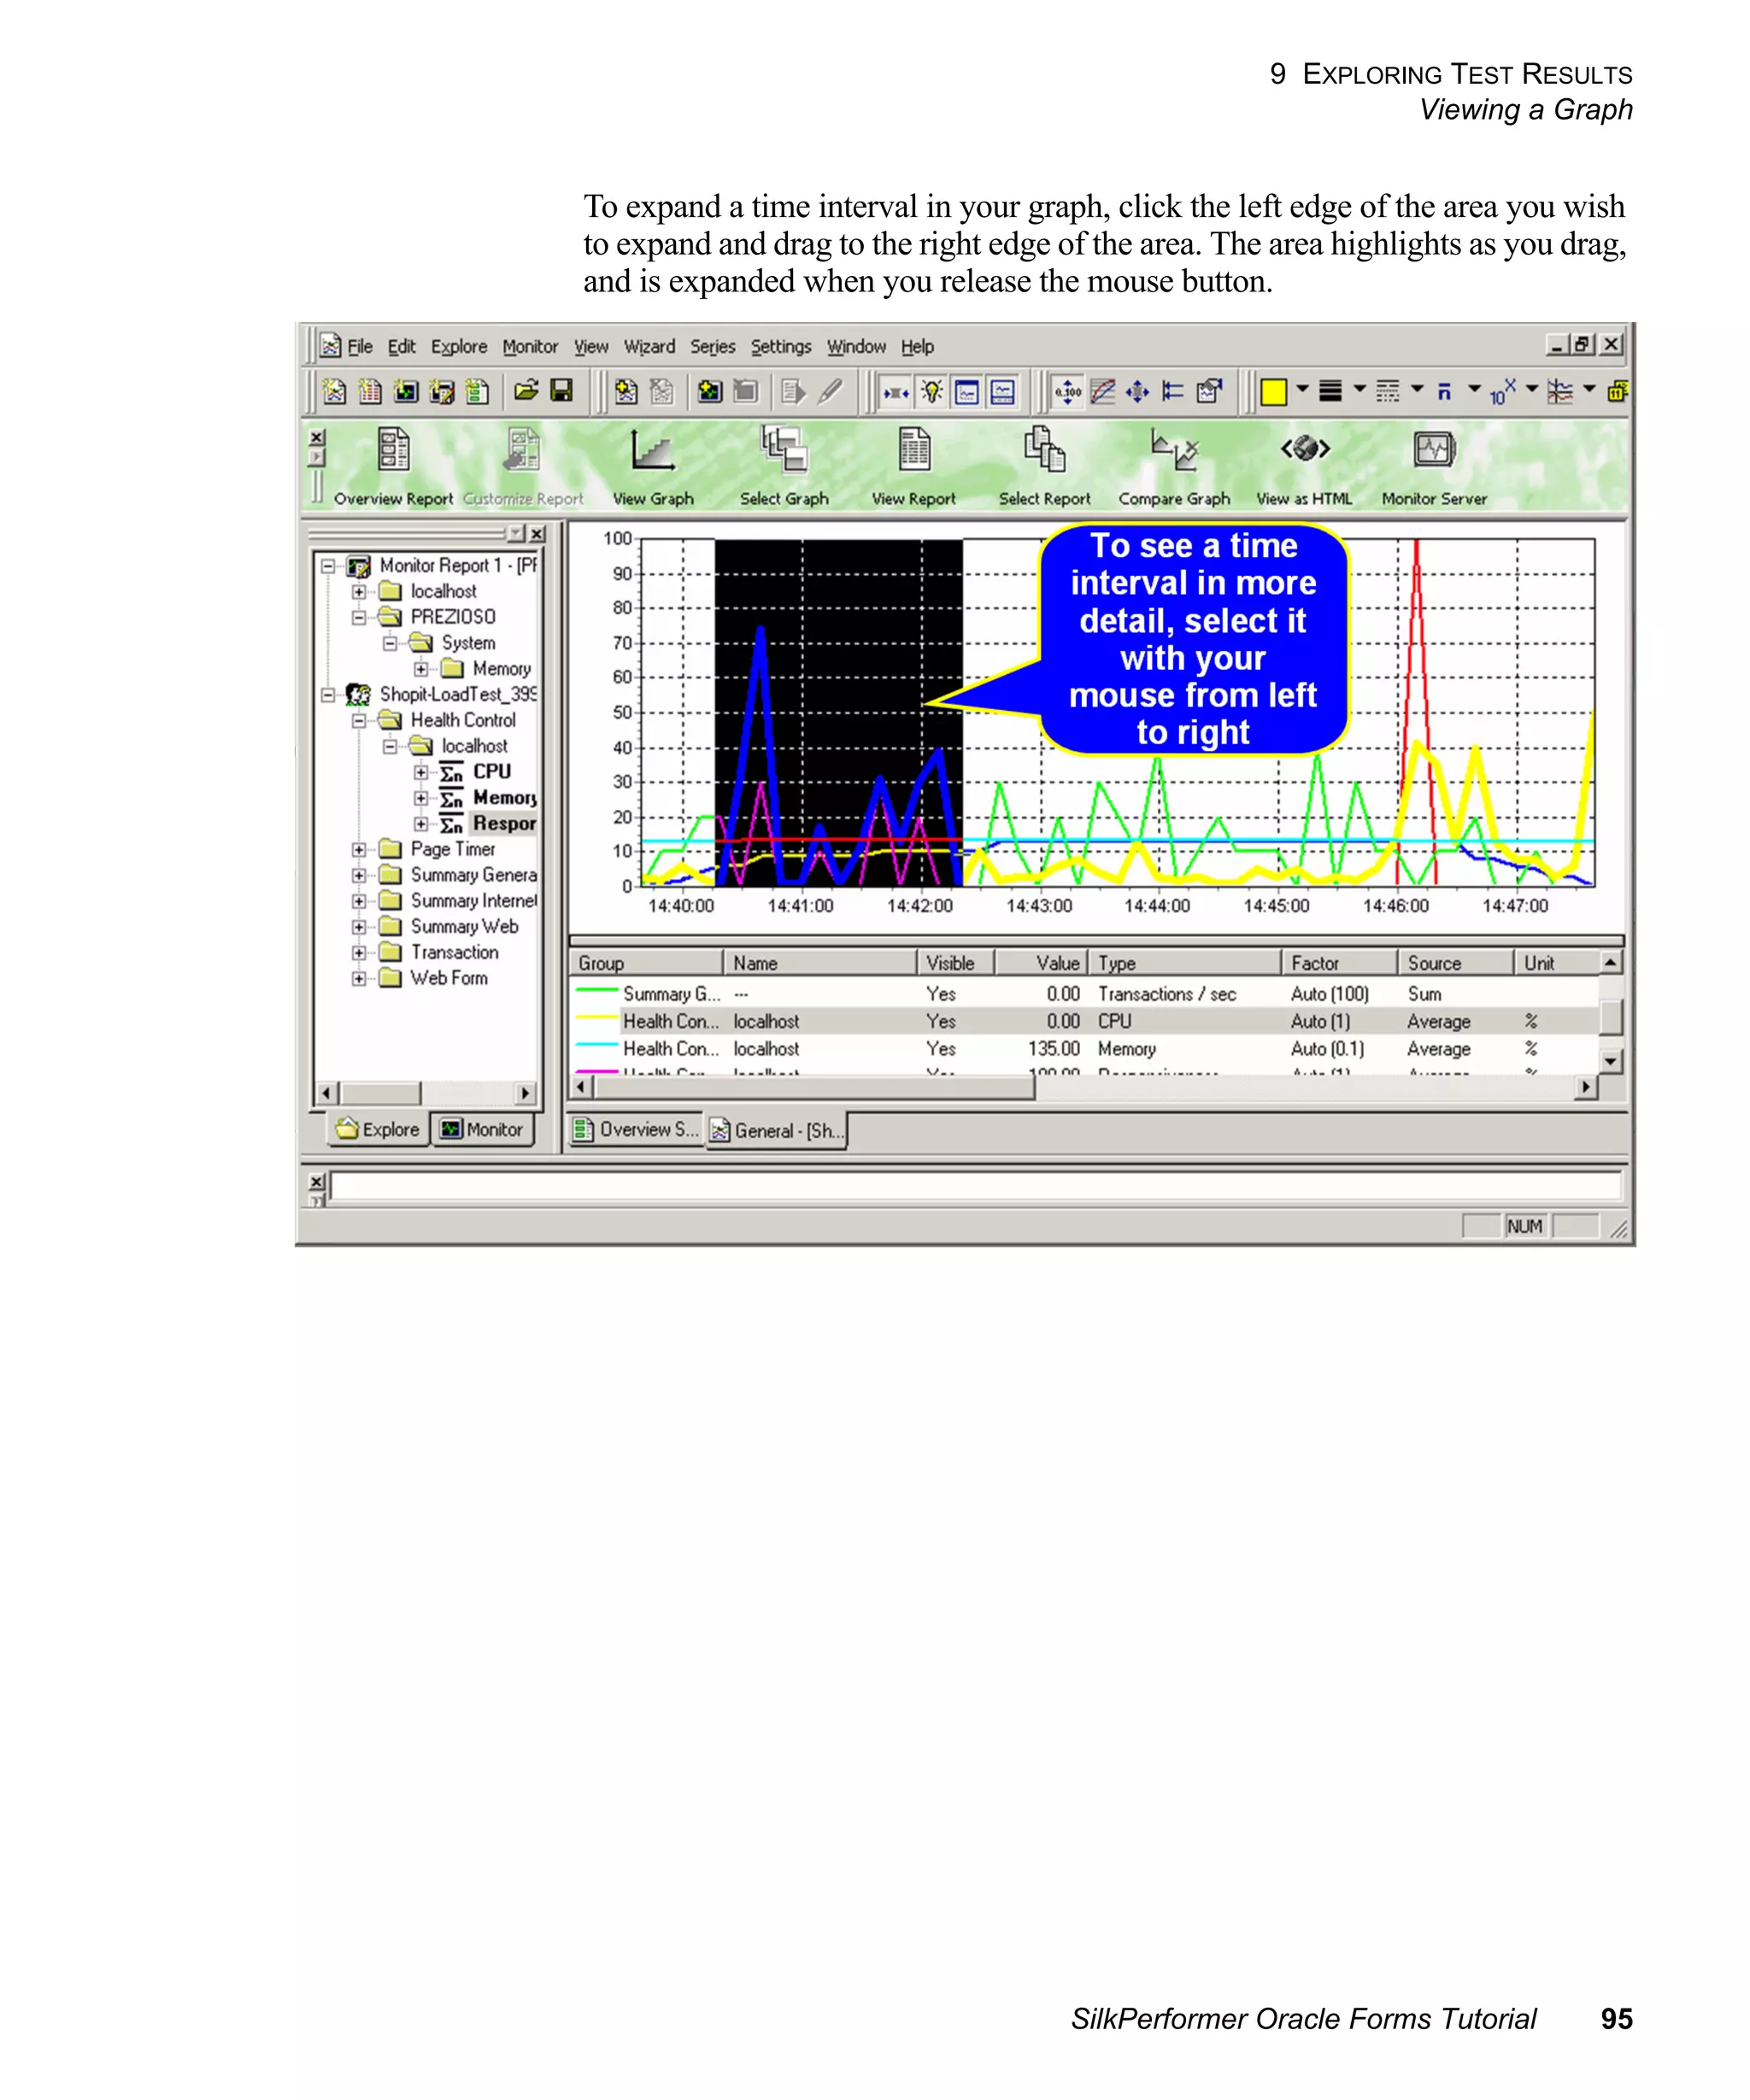Open the Wizard menu
Image resolution: width=1750 pixels, height=2100 pixels.
coord(649,347)
